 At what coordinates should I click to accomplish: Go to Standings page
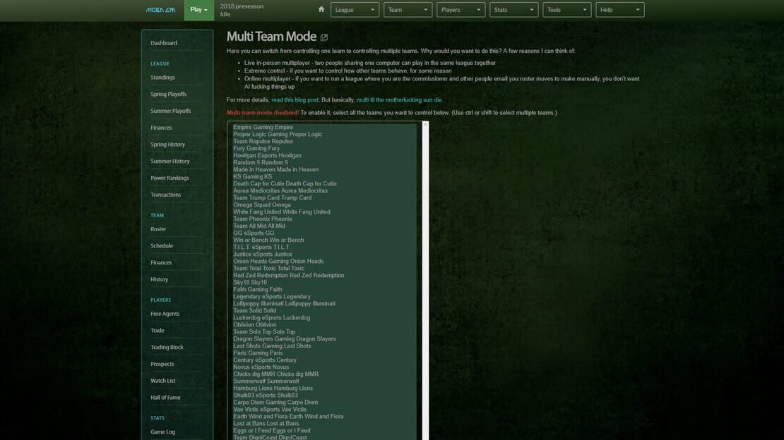[x=162, y=78]
